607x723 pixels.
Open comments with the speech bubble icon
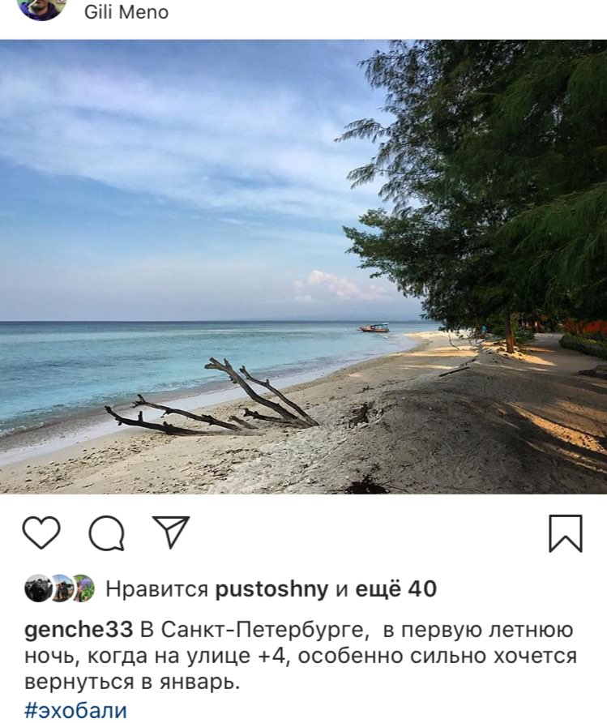pyautogui.click(x=106, y=533)
